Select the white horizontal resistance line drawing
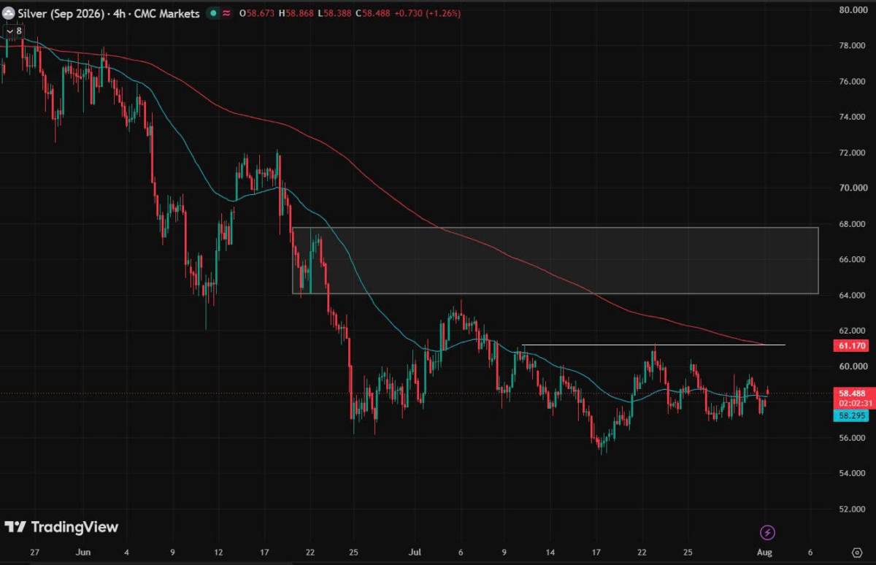Screen dimensions: 876x565 pos(654,345)
